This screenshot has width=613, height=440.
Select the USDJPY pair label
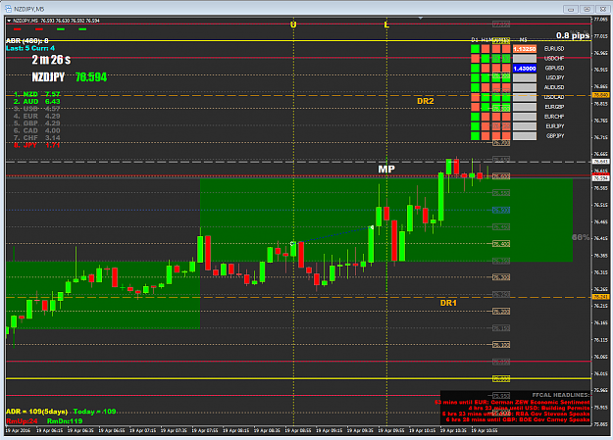tap(555, 77)
